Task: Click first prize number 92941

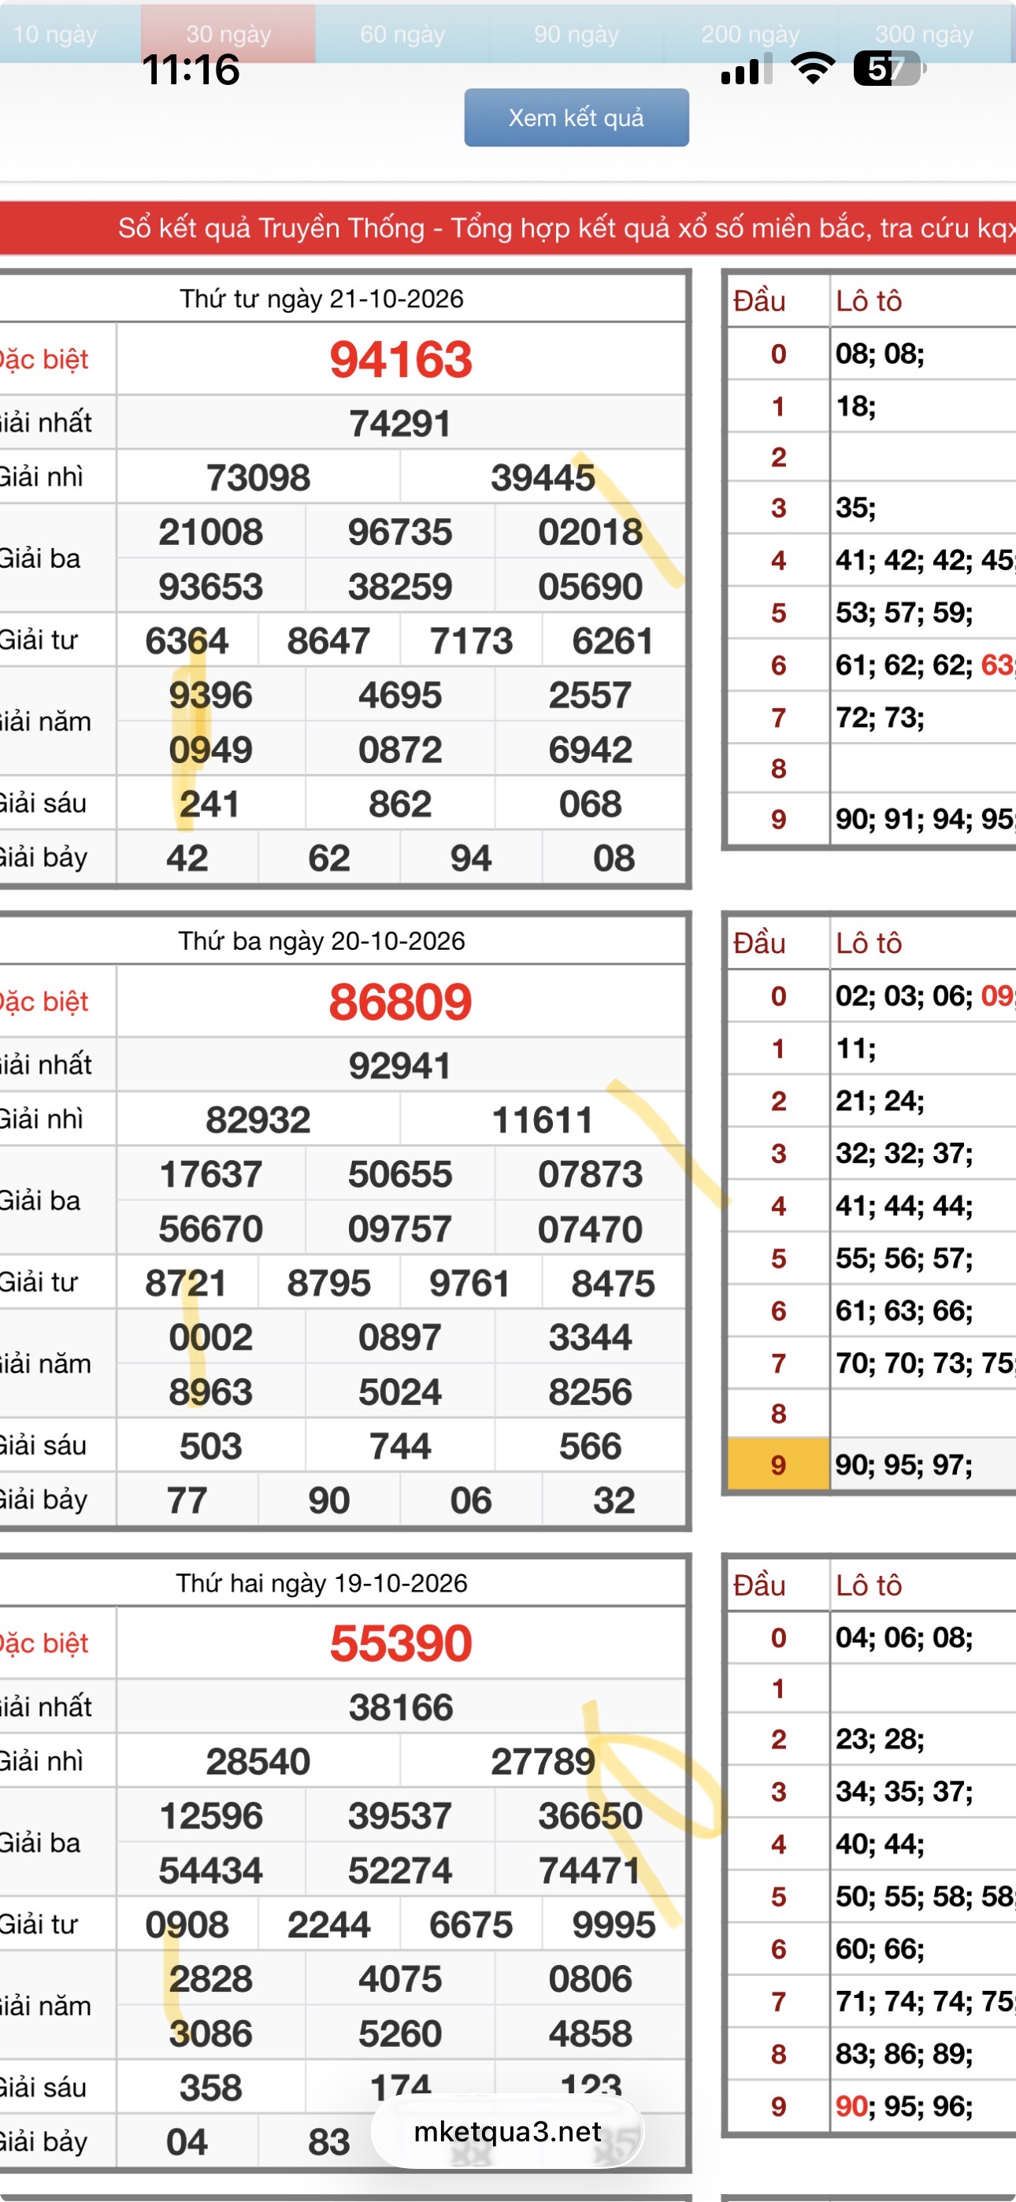Action: point(400,1065)
